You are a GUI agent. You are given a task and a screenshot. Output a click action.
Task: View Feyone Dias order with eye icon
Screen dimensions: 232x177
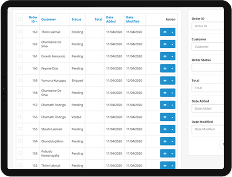[x=165, y=68]
